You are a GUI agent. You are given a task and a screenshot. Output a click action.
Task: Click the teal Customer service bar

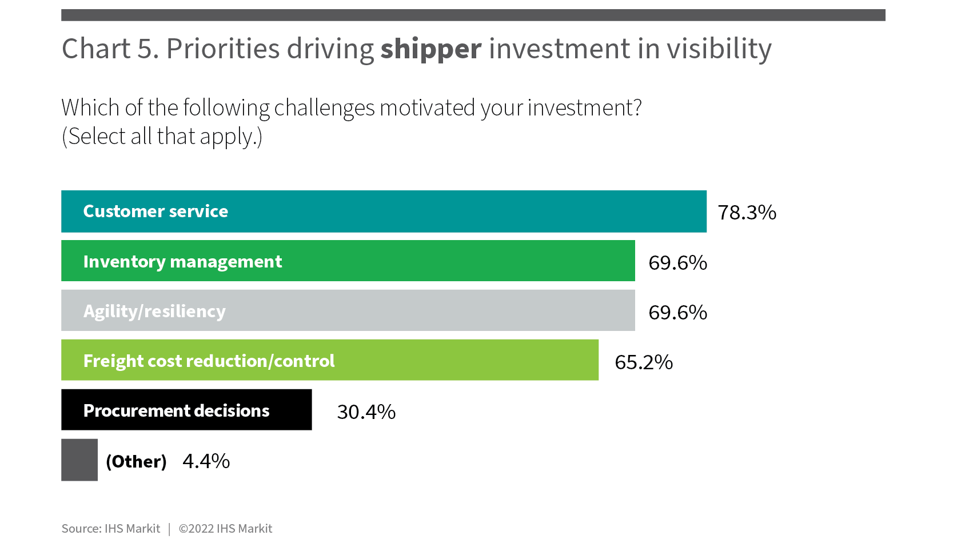[x=384, y=211]
